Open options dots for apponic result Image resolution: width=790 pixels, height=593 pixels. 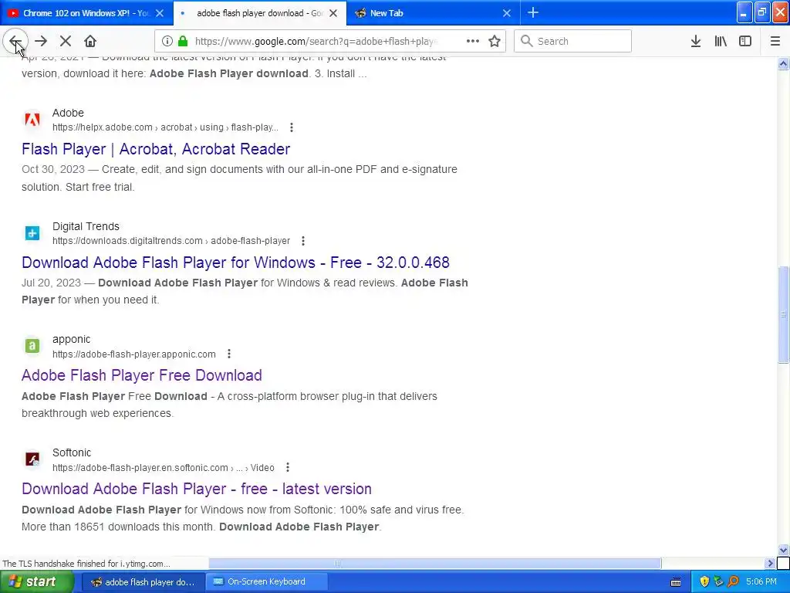click(x=228, y=354)
